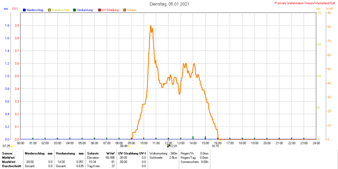This screenshot has height=169, width=338.
Task: Click the Sichtweite value 2-5km
Action: click(173, 157)
